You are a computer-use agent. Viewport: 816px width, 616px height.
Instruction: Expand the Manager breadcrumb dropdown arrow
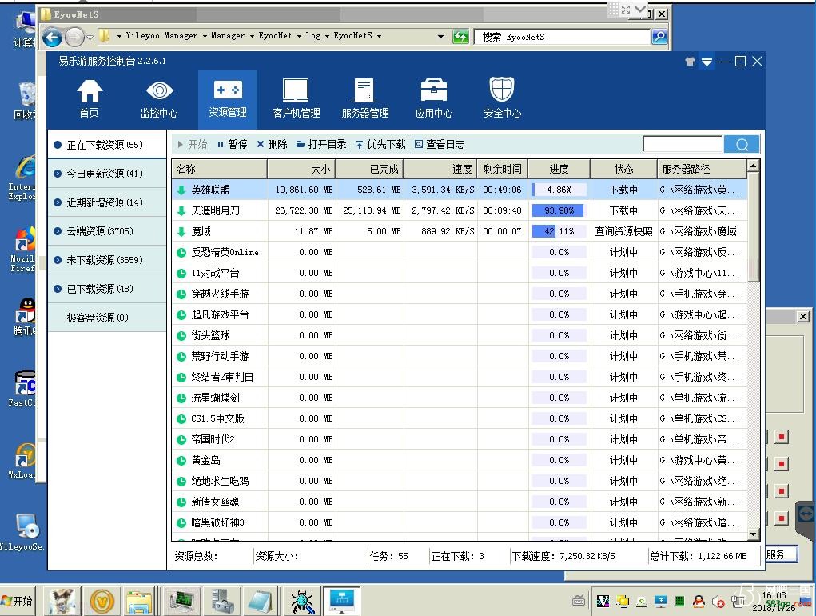tap(252, 36)
